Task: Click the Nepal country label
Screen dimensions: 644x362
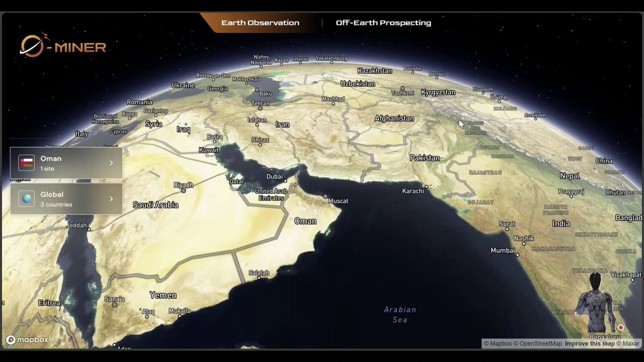Action: coord(570,176)
